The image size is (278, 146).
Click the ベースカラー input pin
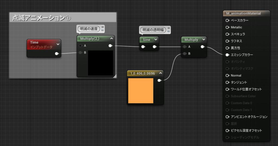click(x=227, y=20)
